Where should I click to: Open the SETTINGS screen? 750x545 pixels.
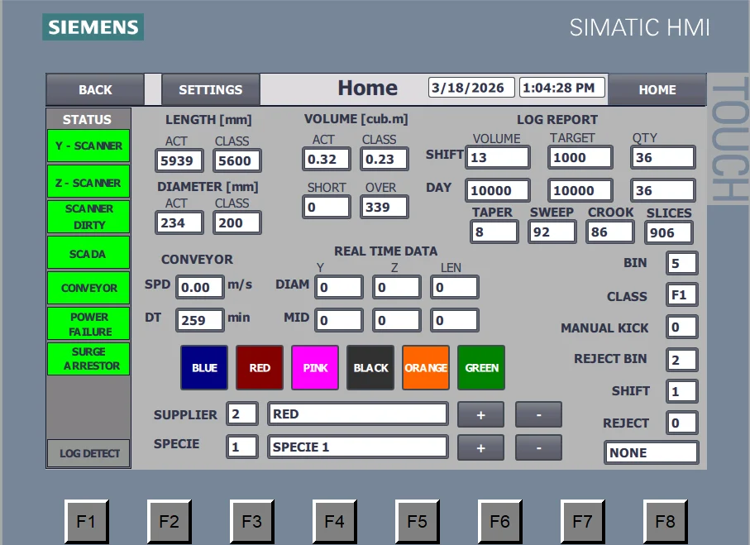click(210, 89)
